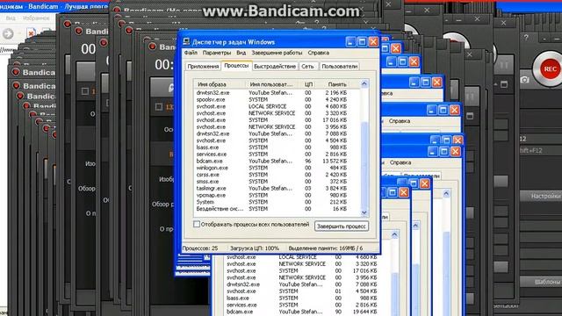562x316 pixels.
Task: Open the Сеть tab
Action: pos(307,67)
